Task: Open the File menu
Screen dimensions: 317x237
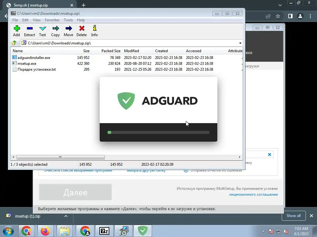Action: coord(15,20)
